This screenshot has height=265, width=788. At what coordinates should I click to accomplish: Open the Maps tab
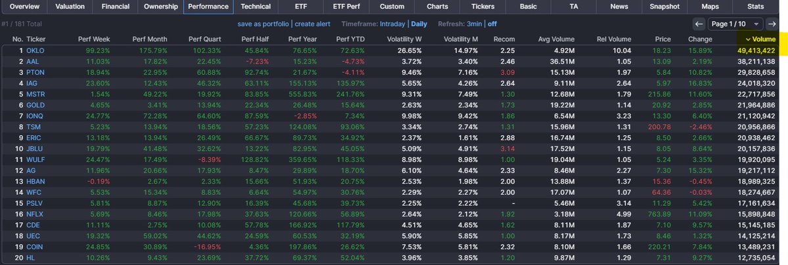click(710, 7)
